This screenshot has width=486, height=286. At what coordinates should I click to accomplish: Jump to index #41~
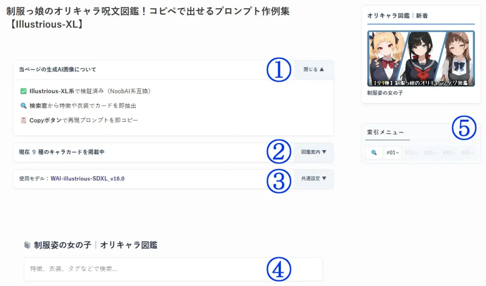(467, 153)
